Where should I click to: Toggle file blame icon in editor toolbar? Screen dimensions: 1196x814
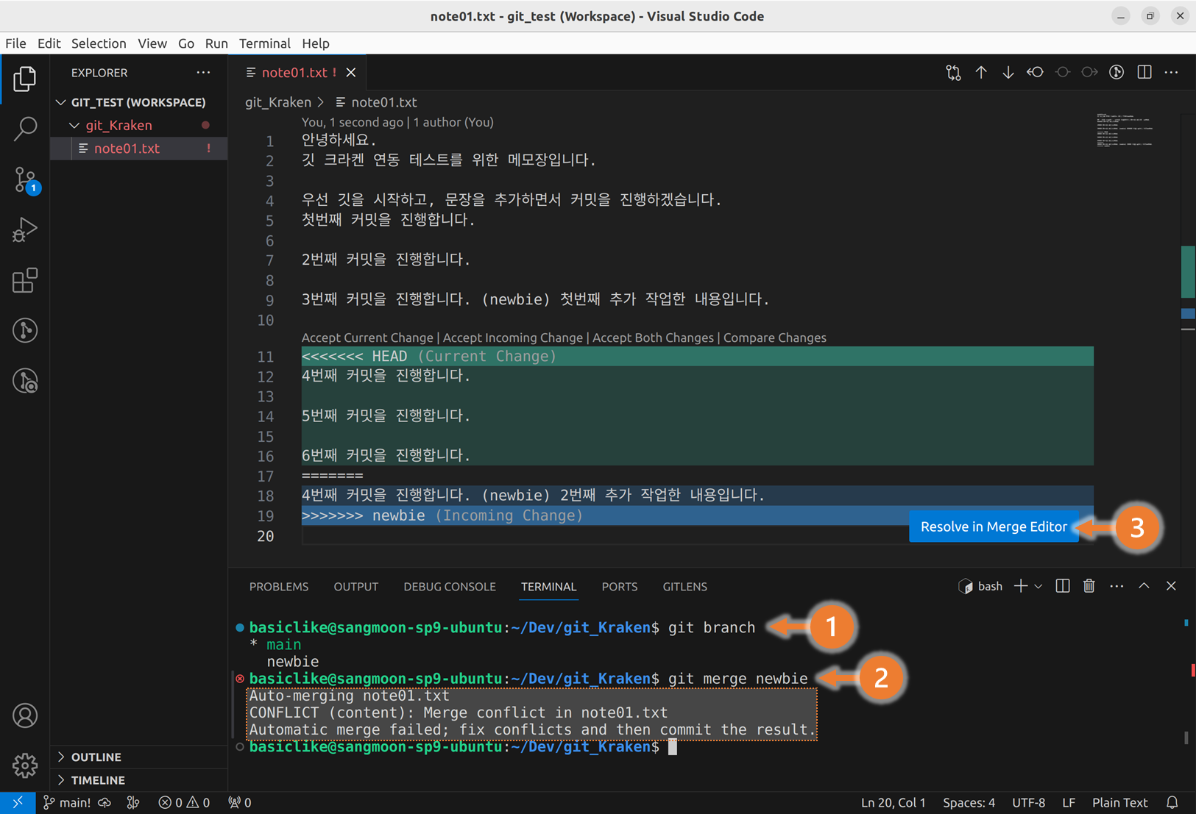pos(1117,72)
